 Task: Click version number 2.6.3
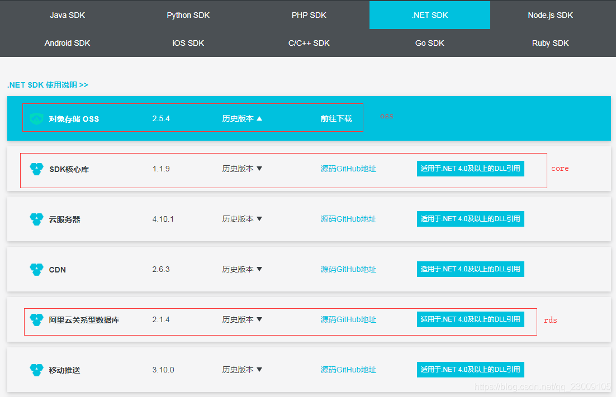click(x=161, y=269)
